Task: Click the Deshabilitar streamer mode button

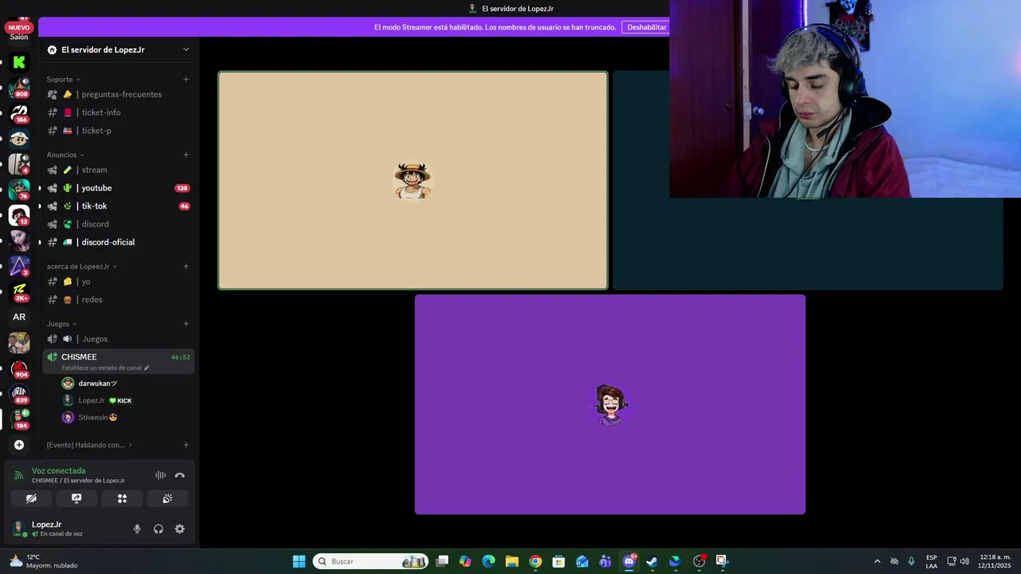Action: 646,27
